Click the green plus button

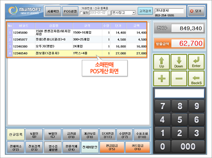point(161,79)
